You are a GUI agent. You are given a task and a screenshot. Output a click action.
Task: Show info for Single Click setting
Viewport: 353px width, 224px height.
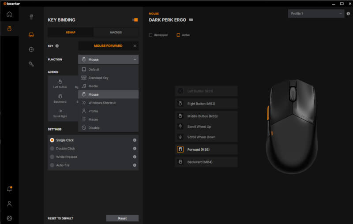pos(135,140)
